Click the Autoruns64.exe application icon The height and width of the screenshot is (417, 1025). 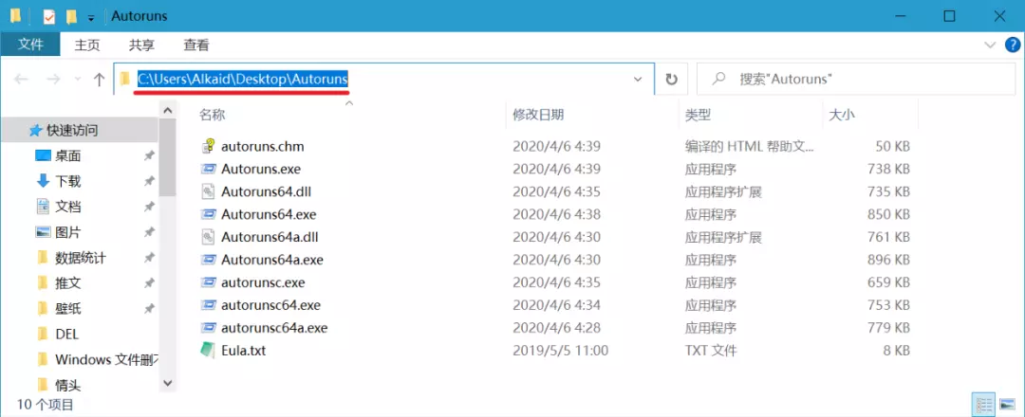[x=209, y=214]
